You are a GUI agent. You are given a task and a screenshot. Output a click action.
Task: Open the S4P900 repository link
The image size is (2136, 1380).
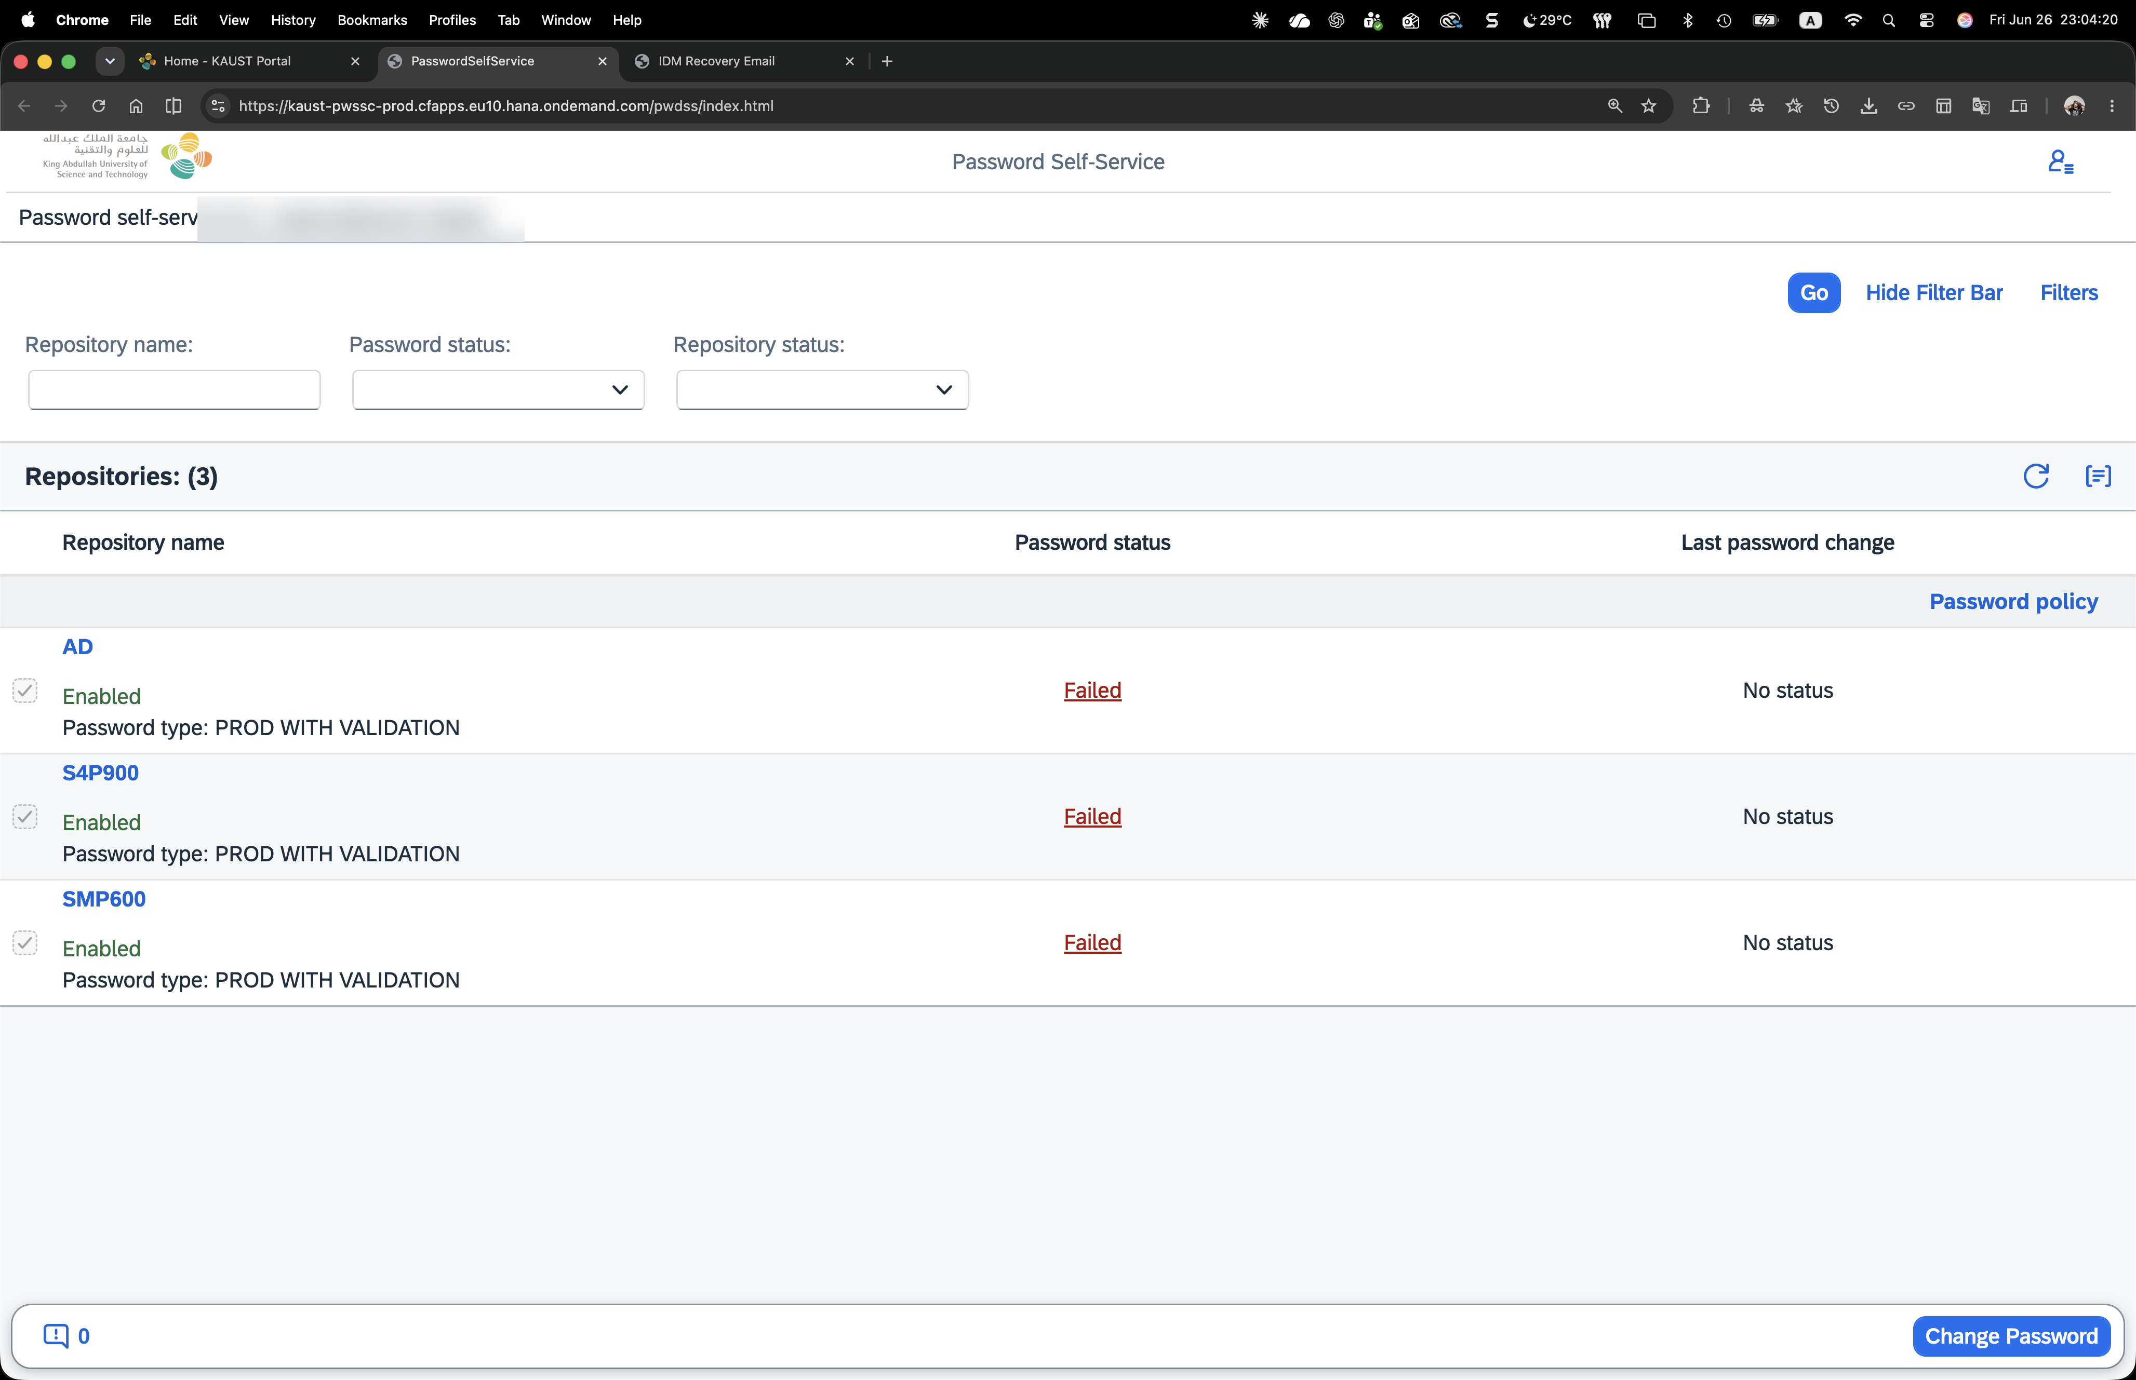pyautogui.click(x=100, y=774)
